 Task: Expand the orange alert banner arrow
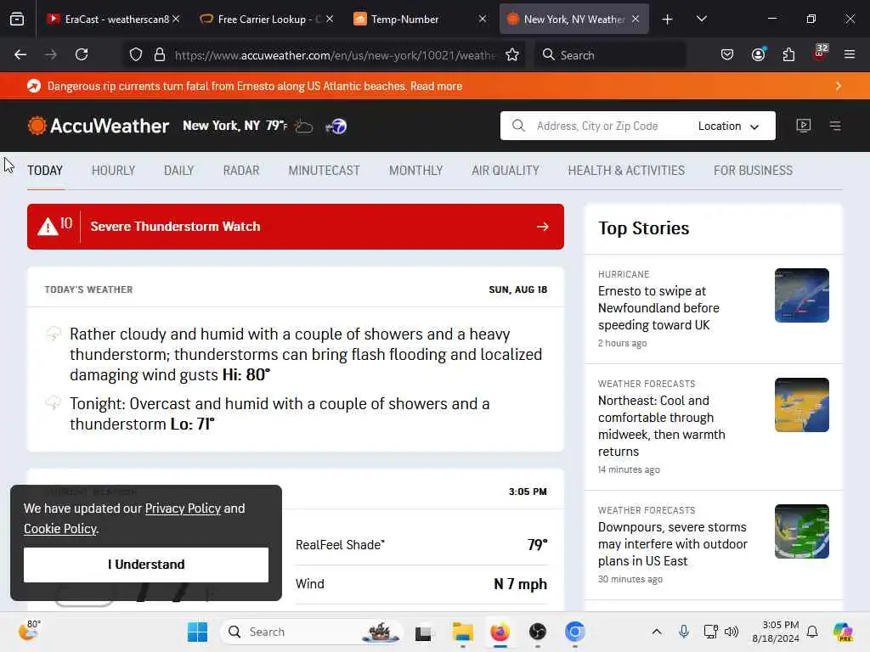tap(839, 86)
